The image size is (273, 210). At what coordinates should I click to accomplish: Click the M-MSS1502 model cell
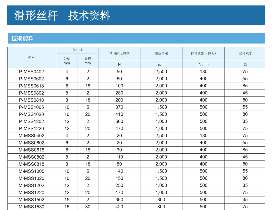[x=32, y=200]
